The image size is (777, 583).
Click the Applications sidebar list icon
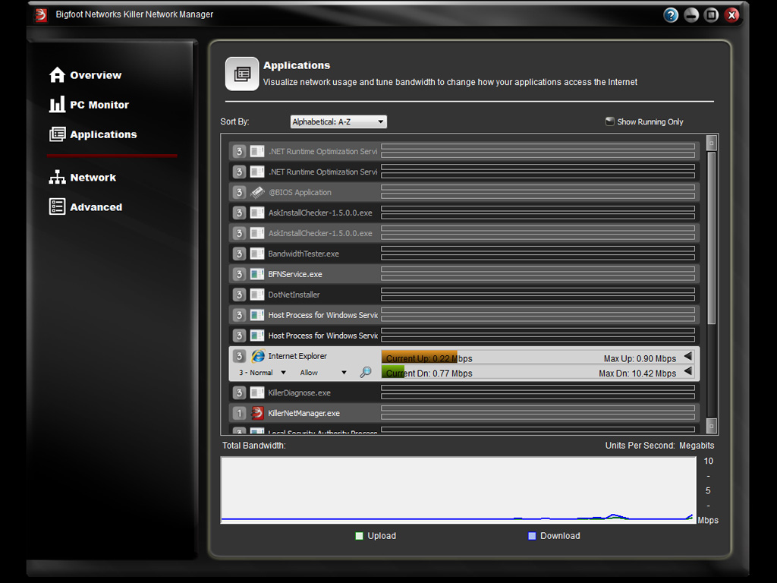pyautogui.click(x=57, y=134)
